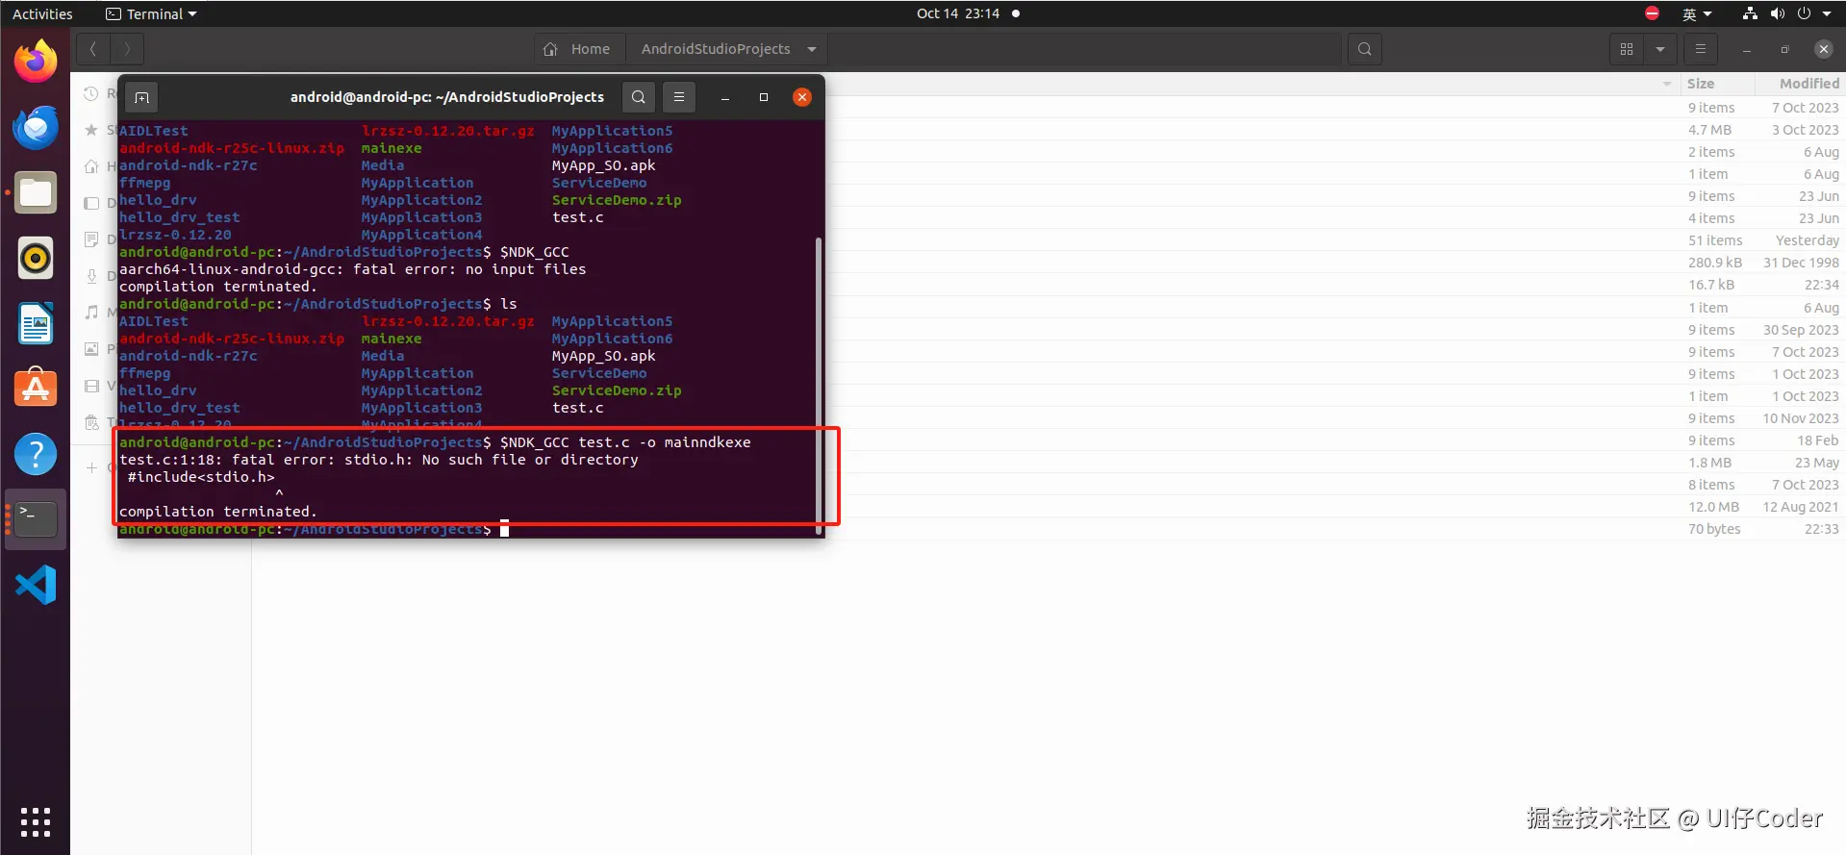Open Rhythmbox music player in dock
The image size is (1846, 855).
(x=36, y=258)
